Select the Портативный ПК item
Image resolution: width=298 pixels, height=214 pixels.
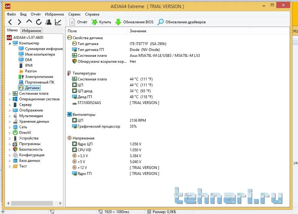coord(37,82)
